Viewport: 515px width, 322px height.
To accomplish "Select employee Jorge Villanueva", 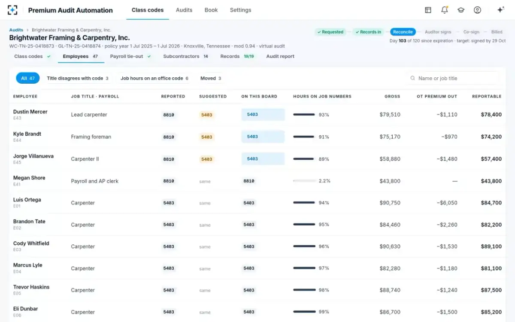I will click(x=33, y=156).
